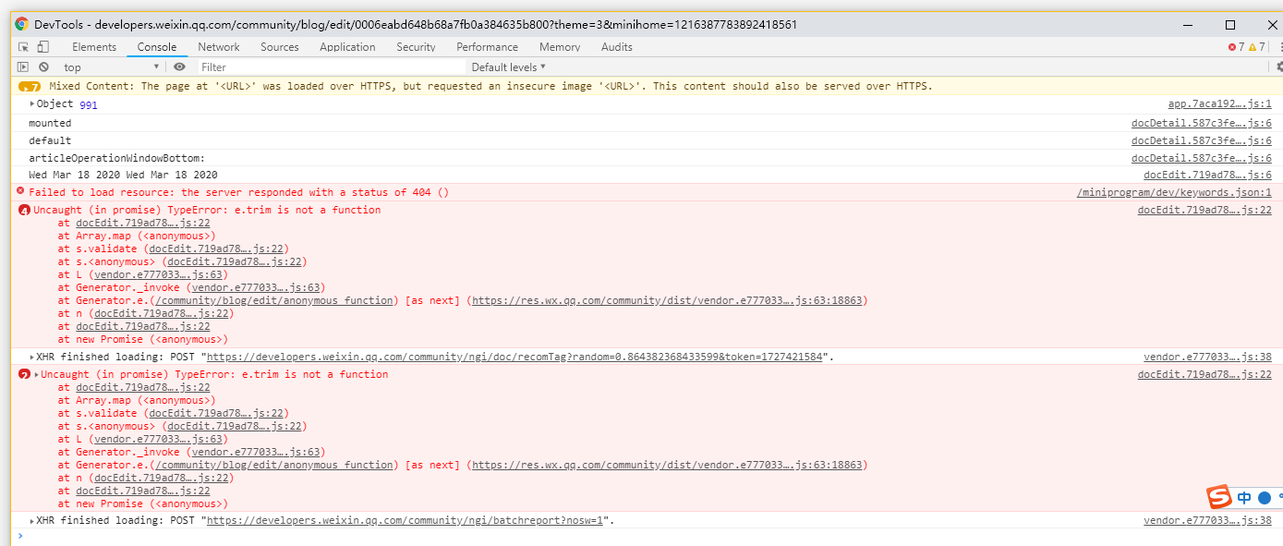Toggle the device toolbar icon
Image resolution: width=1283 pixels, height=546 pixels.
tap(42, 46)
